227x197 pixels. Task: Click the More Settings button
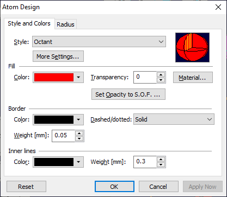(58, 56)
